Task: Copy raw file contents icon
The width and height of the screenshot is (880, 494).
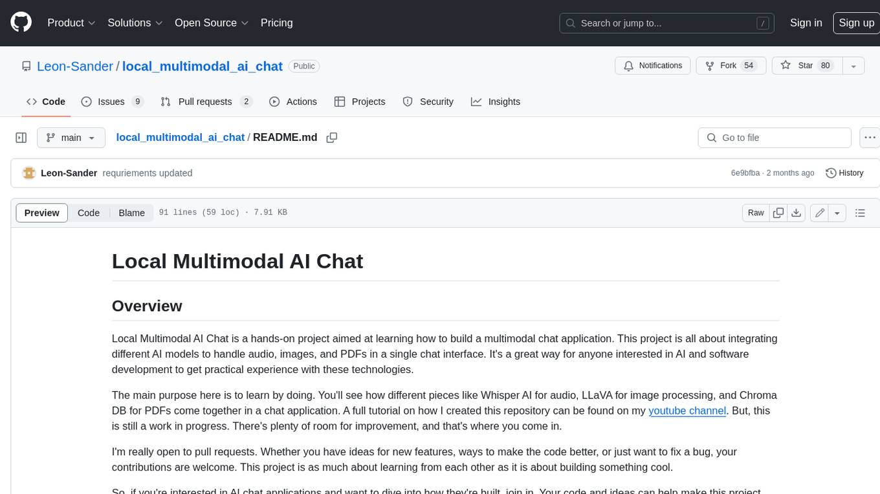Action: click(778, 213)
